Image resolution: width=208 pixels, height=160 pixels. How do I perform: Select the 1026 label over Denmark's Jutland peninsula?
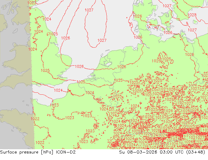[137, 16]
